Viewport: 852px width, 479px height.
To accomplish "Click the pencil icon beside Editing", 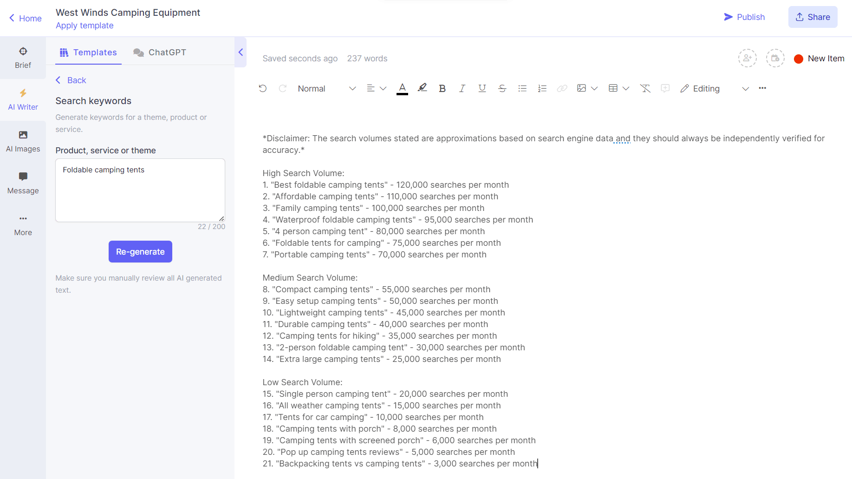I will coord(684,88).
